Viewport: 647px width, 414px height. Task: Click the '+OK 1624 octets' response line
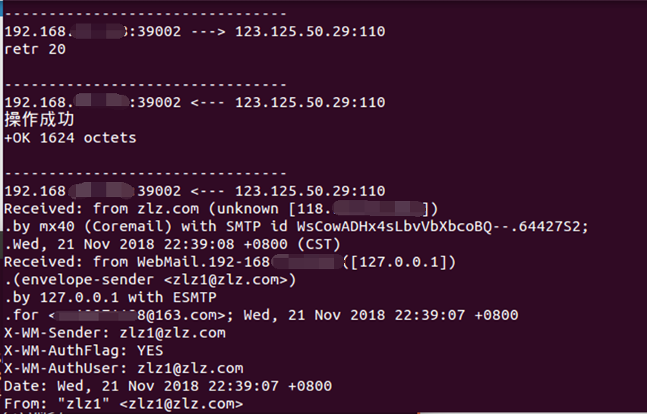70,137
